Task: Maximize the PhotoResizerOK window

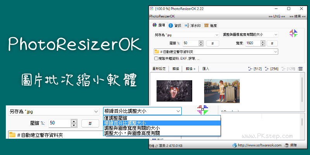Action: tap(289, 9)
